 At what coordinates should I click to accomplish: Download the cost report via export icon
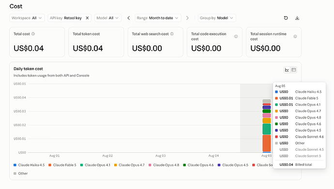coord(297,18)
